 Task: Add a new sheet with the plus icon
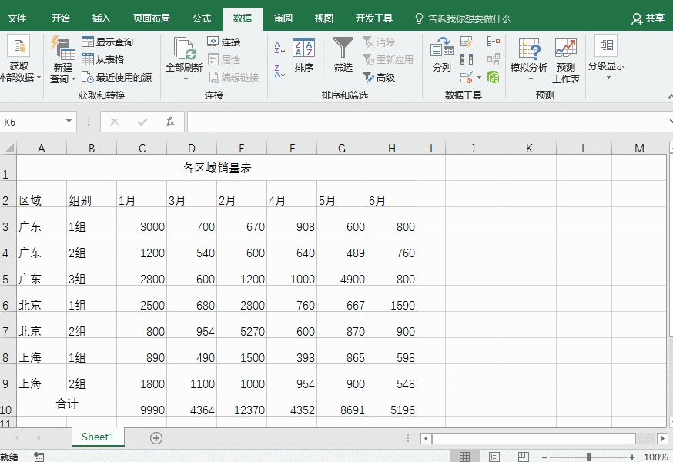point(156,437)
